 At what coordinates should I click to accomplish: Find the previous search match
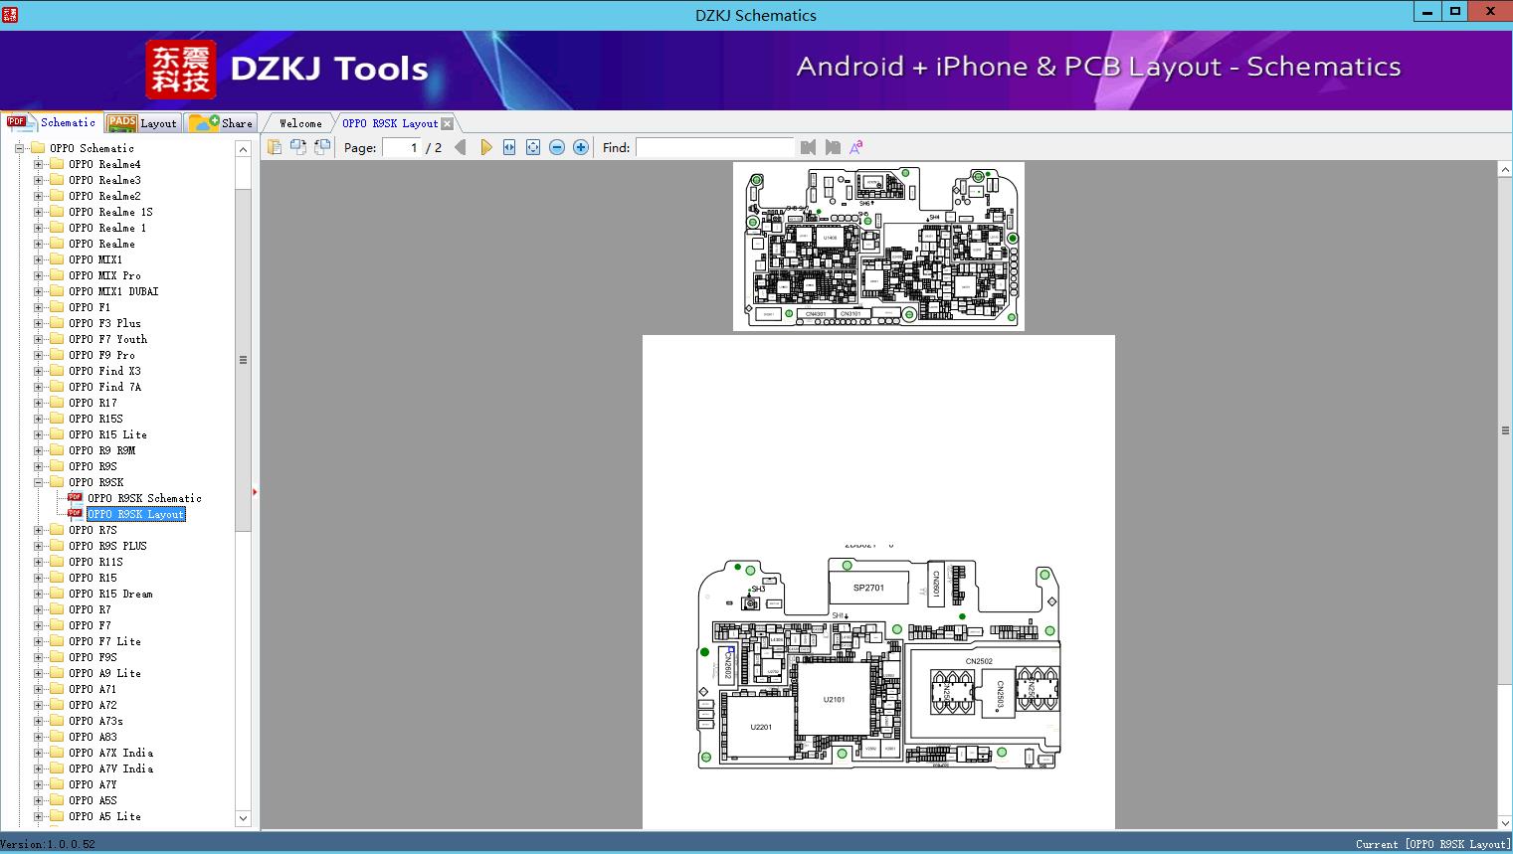pyautogui.click(x=808, y=147)
